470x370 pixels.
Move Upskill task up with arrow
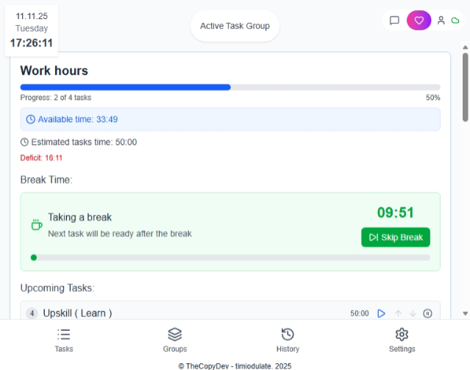398,313
